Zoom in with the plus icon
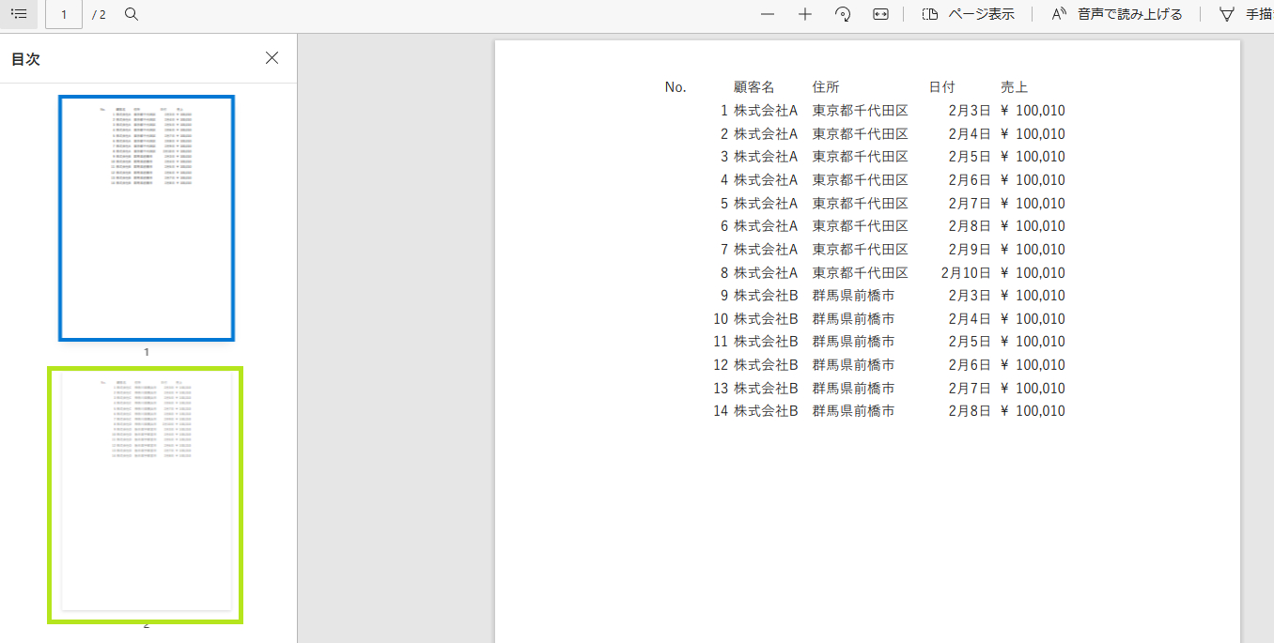This screenshot has height=643, width=1274. point(805,14)
